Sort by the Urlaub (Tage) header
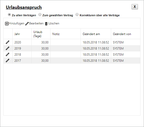 41,34
